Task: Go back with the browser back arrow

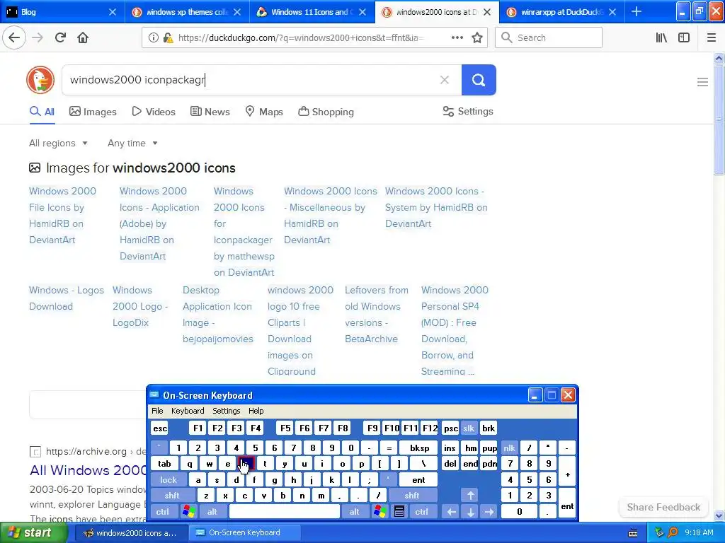Action: (14, 37)
